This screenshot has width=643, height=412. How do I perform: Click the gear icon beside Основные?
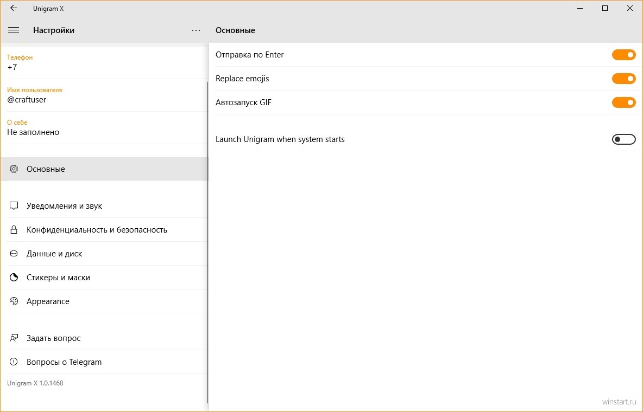click(14, 169)
